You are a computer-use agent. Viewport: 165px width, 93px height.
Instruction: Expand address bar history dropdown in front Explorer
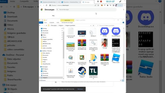[91, 26]
